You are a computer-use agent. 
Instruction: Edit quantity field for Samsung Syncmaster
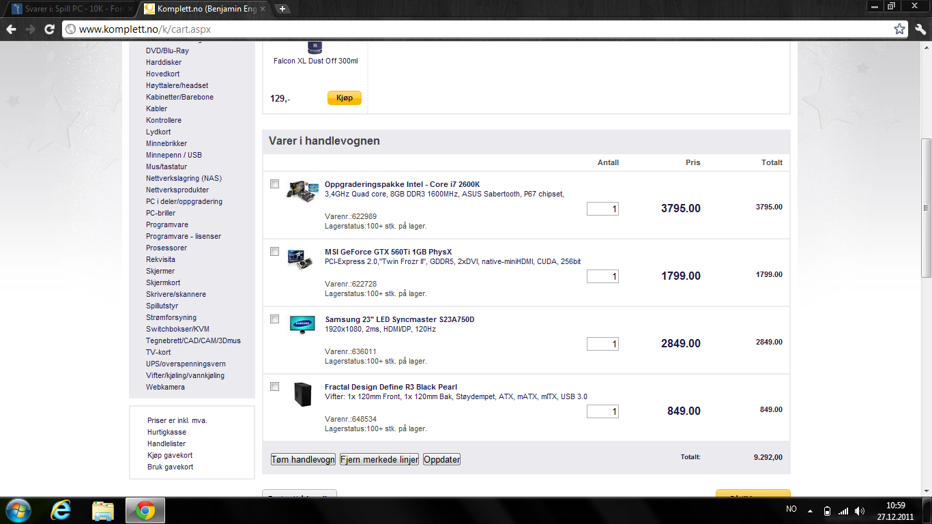coord(602,344)
